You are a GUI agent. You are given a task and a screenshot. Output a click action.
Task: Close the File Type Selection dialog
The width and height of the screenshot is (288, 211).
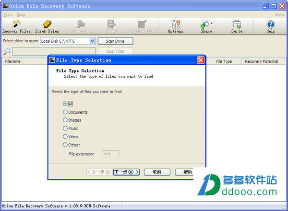[201, 60]
